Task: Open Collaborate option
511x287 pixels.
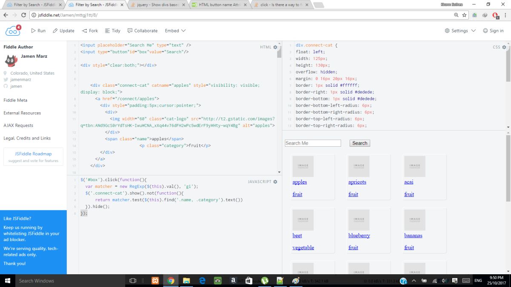Action: click(x=142, y=31)
